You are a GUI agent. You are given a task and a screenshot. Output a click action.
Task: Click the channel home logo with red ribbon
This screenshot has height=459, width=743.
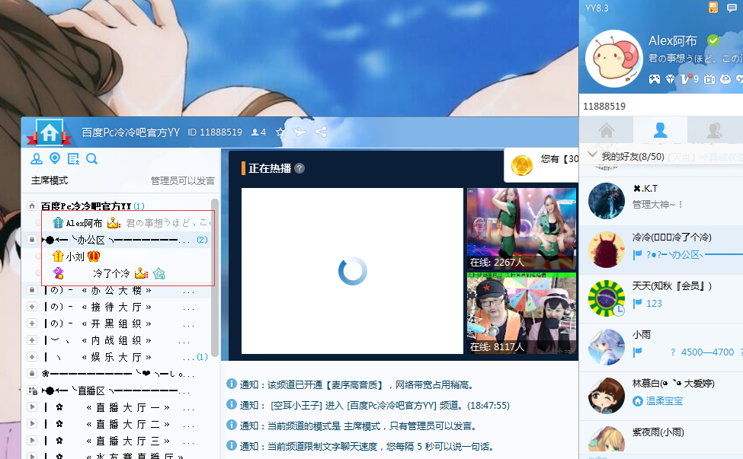pyautogui.click(x=49, y=132)
